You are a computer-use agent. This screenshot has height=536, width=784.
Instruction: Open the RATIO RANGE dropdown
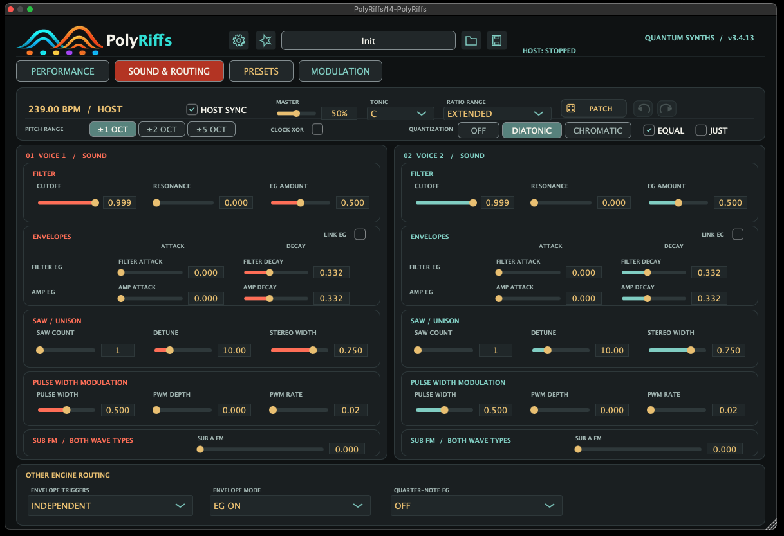(498, 113)
